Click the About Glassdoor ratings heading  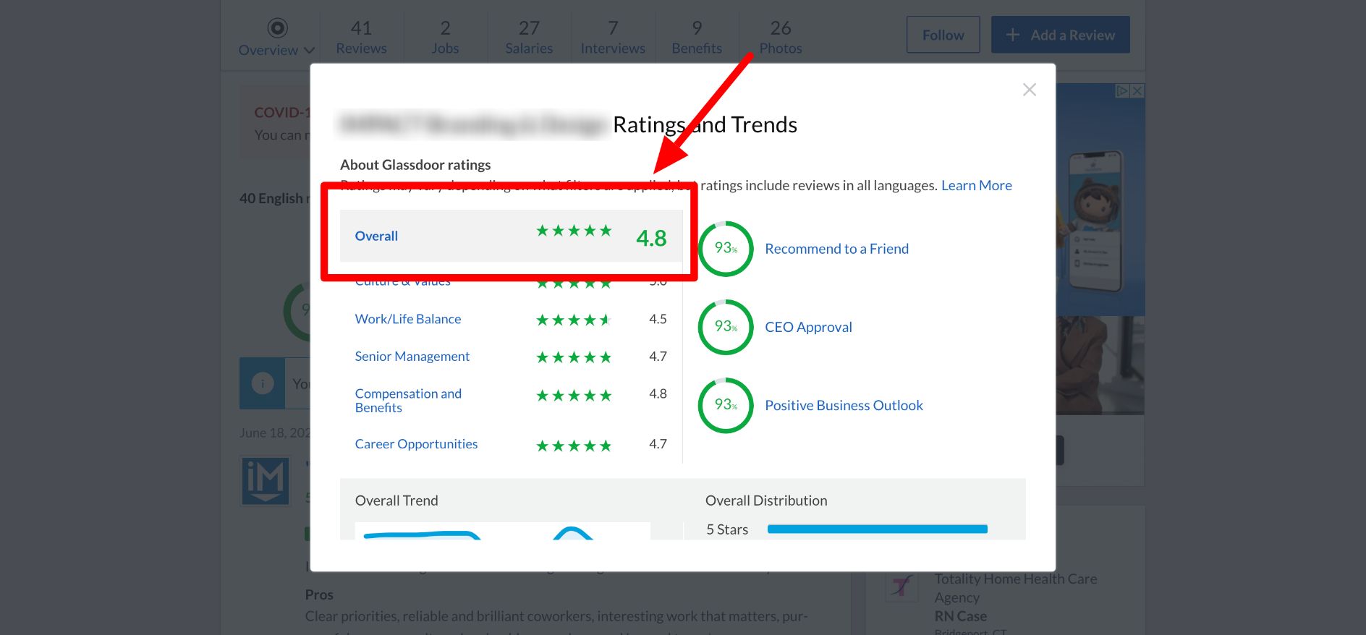(x=415, y=165)
